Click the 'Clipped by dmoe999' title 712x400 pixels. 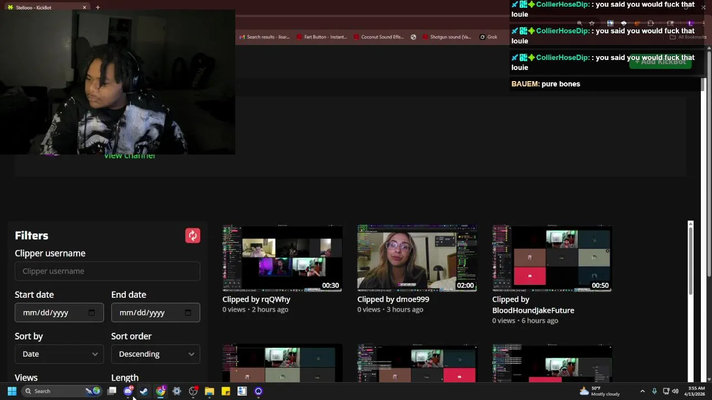(393, 299)
